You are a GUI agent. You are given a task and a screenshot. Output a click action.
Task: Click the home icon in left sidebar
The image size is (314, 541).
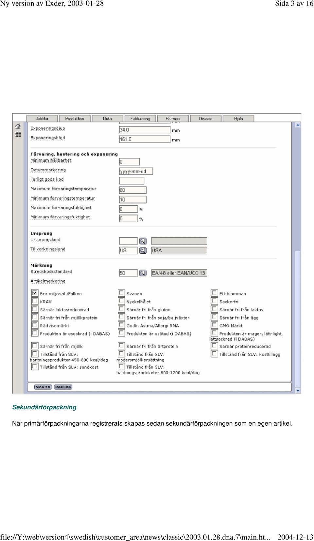click(x=18, y=126)
